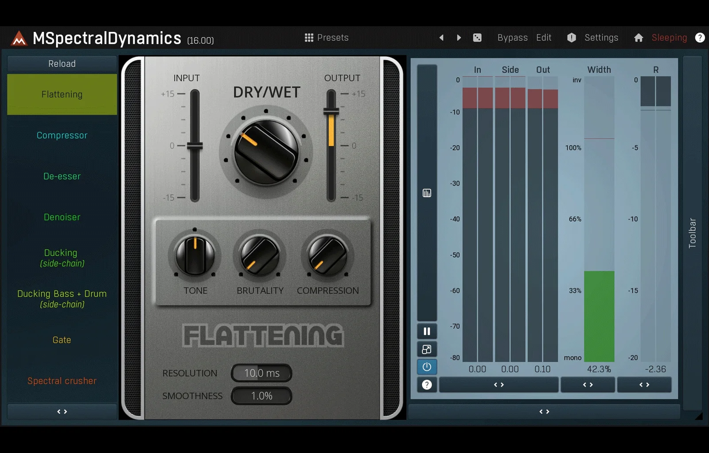Expand arrows below In/Side/Out meters
Viewport: 709px width, 453px height.
(x=499, y=385)
